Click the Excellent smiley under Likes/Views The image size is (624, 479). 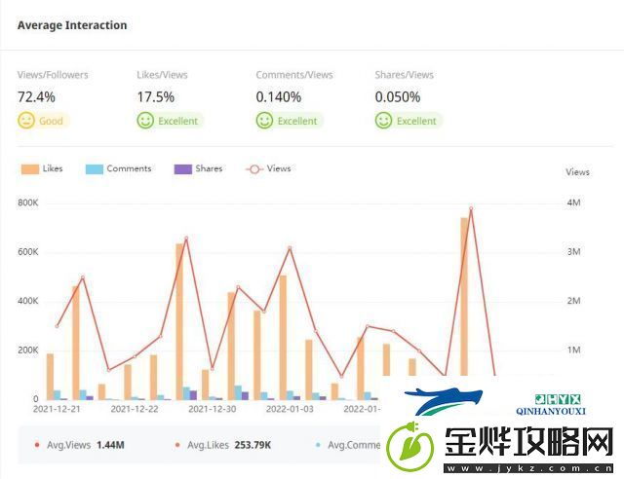coord(145,121)
